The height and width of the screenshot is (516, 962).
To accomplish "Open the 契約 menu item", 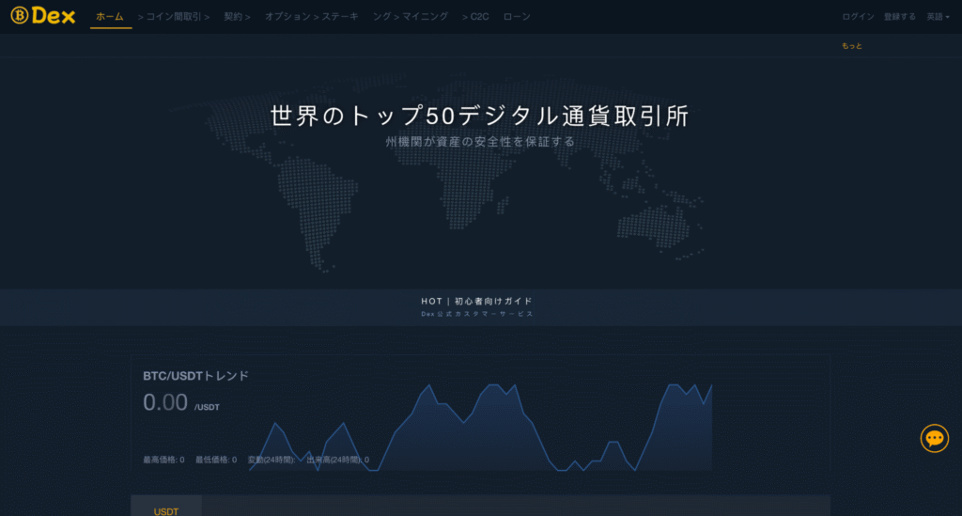I will point(233,17).
